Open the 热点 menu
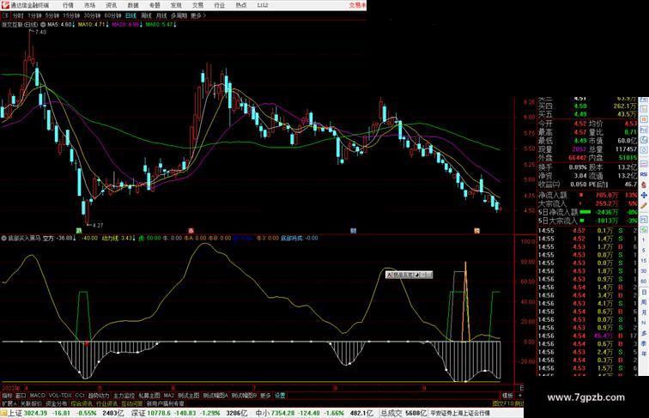Image resolution: width=649 pixels, height=418 pixels. pyautogui.click(x=241, y=5)
